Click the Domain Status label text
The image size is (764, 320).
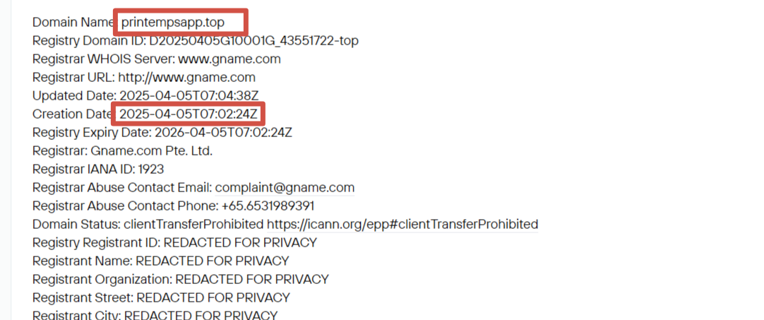pos(76,225)
